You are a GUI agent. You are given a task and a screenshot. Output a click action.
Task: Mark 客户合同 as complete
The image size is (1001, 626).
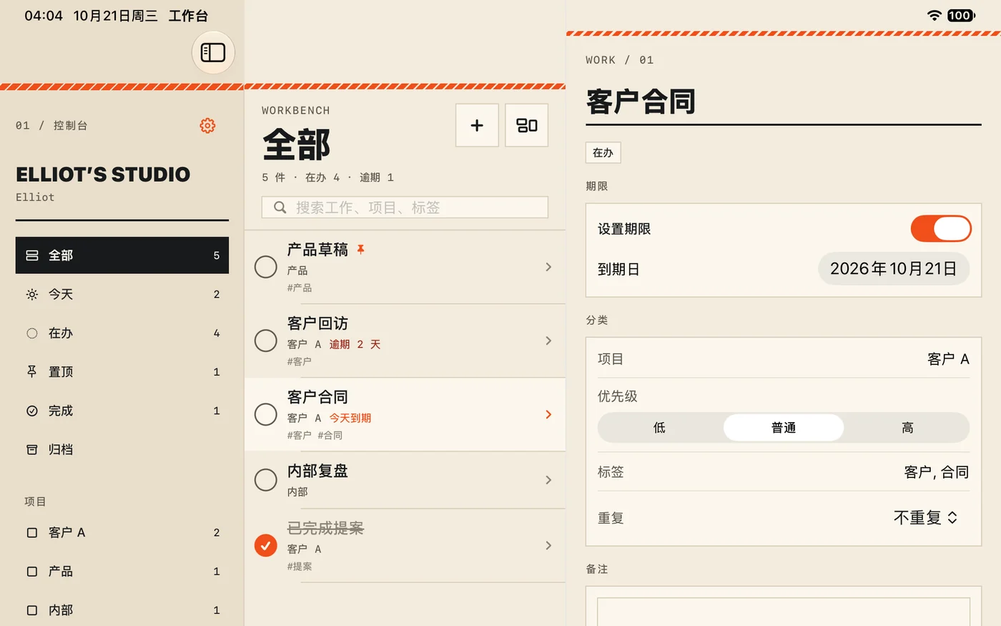266,414
